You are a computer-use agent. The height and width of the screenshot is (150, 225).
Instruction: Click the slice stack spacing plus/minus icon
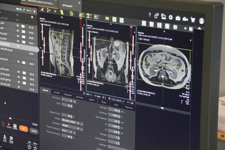[89, 16]
